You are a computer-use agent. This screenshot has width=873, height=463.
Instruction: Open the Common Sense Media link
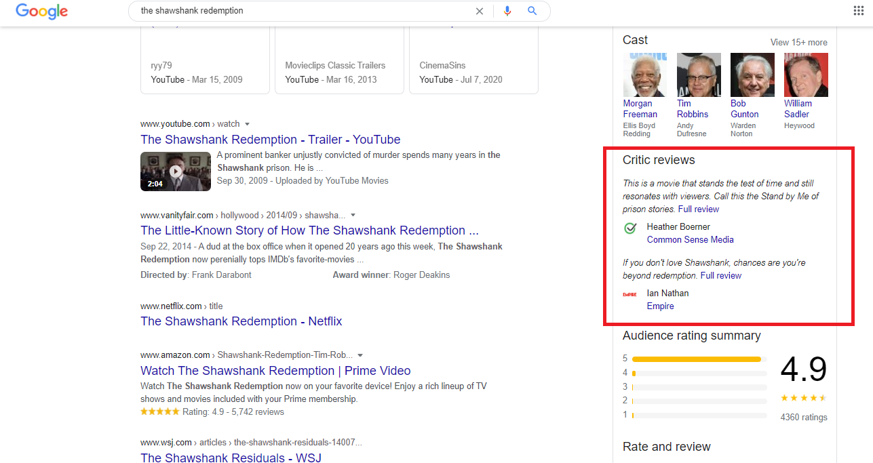coord(691,240)
